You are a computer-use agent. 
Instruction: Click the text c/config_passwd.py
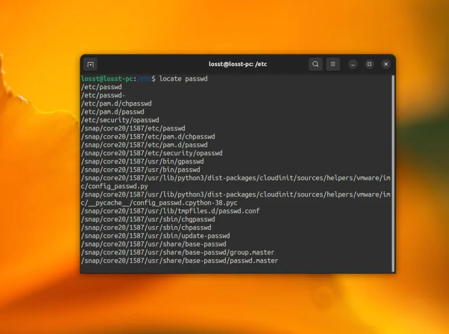pos(114,187)
